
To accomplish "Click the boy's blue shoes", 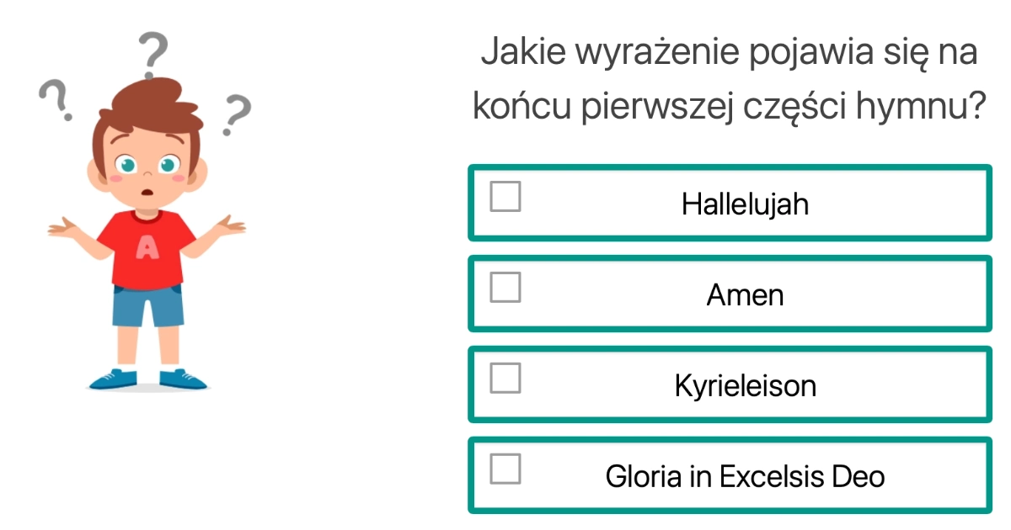I will [x=147, y=379].
